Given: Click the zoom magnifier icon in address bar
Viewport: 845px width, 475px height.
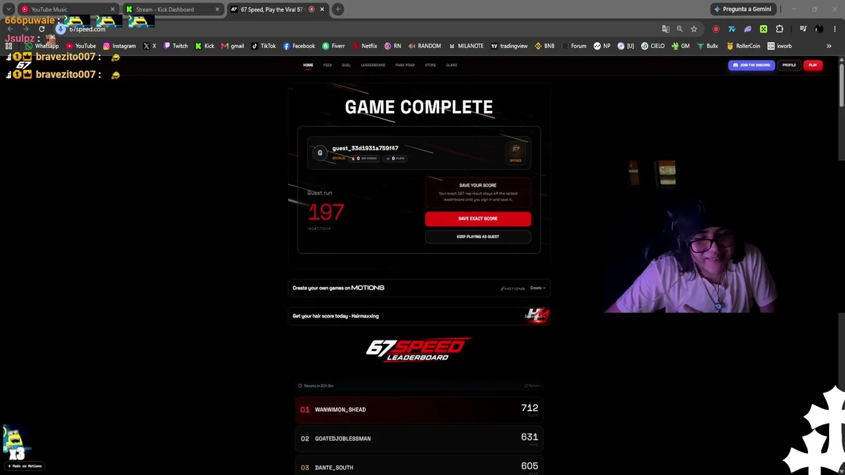Looking at the screenshot, I should [x=679, y=29].
